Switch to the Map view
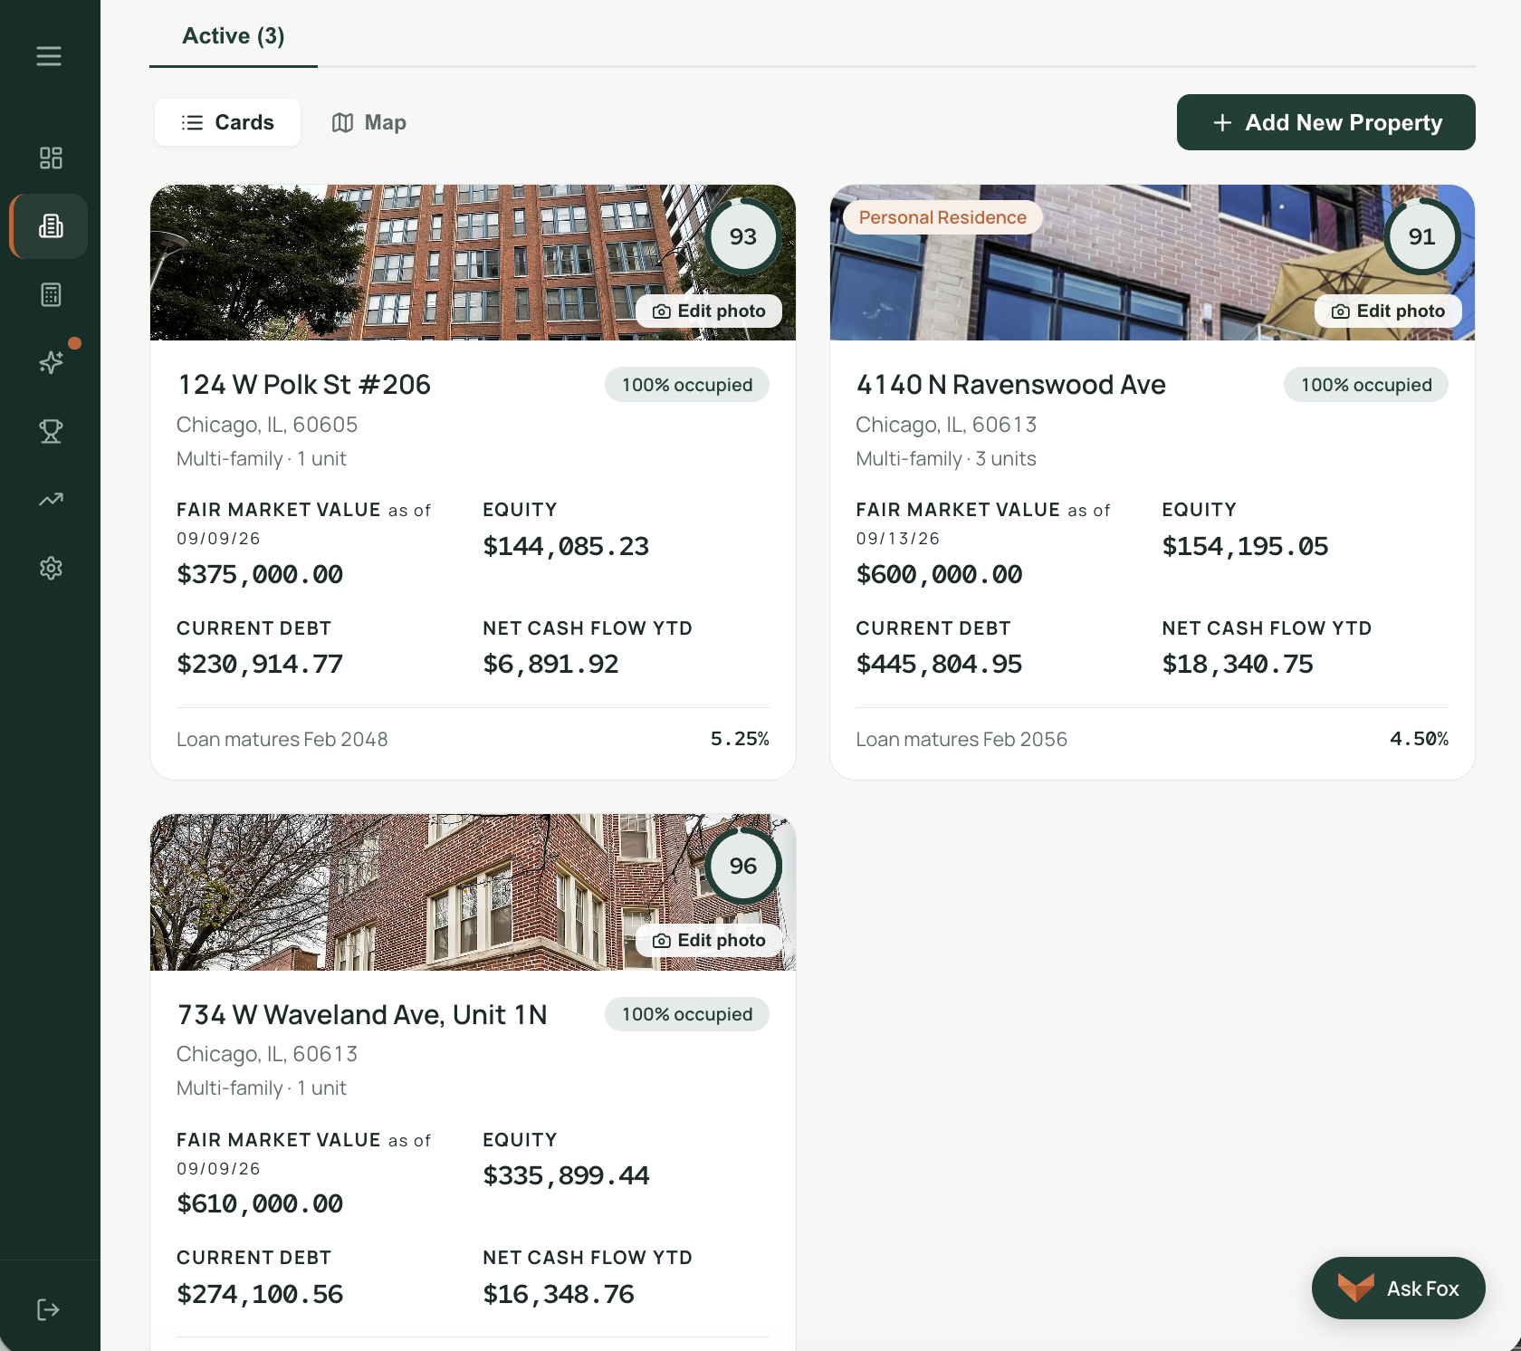The height and width of the screenshot is (1351, 1521). [368, 122]
